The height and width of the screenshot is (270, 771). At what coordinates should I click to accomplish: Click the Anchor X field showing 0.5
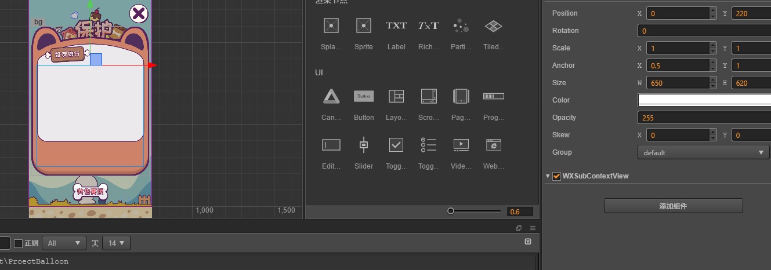click(678, 65)
